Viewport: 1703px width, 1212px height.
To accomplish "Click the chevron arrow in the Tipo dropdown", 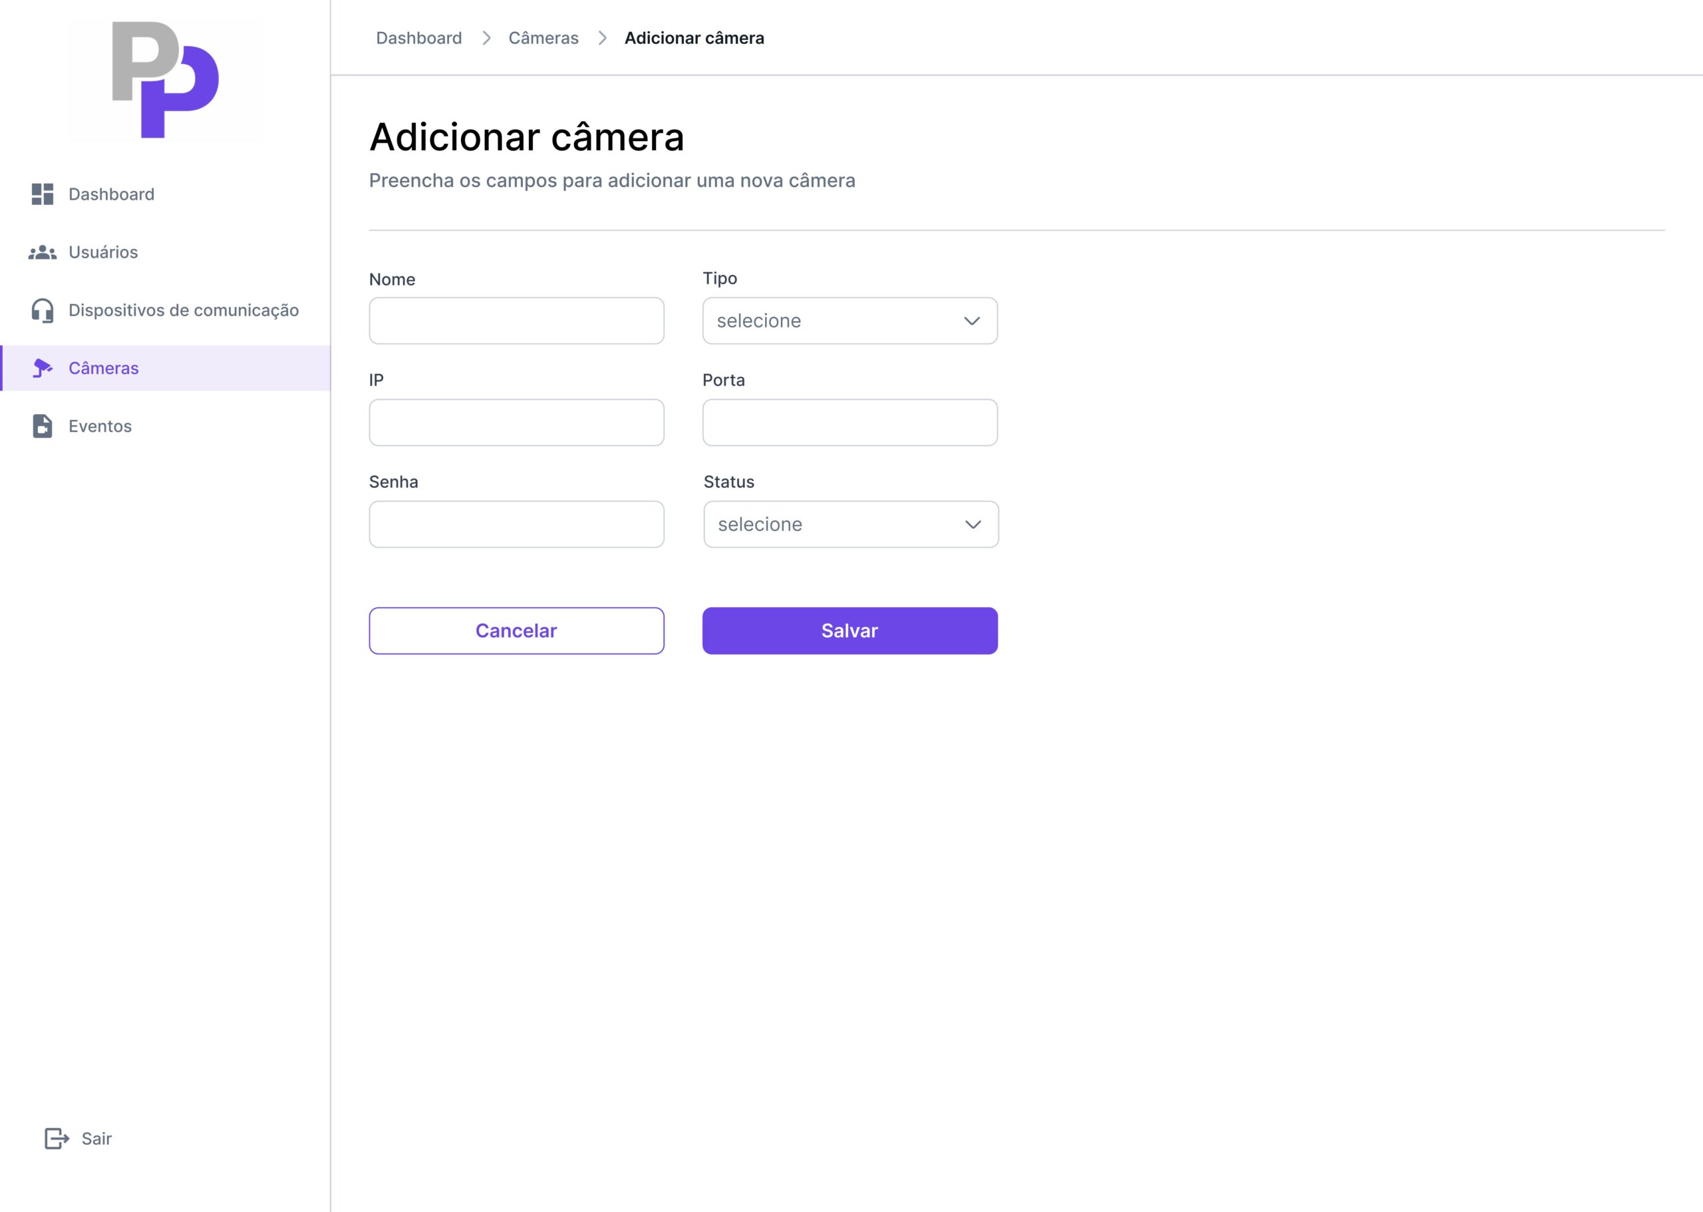I will [x=971, y=321].
